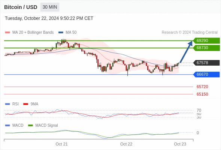Image resolution: width=221 pixels, height=150 pixels.
Task: Click the blue upward forecast arrow
Action: [x=186, y=52]
